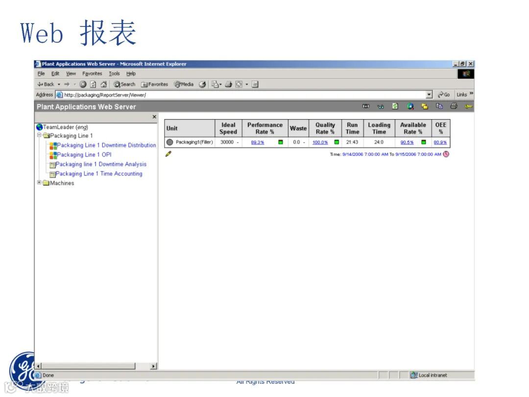Click the Local intranet status zone

pos(429,375)
